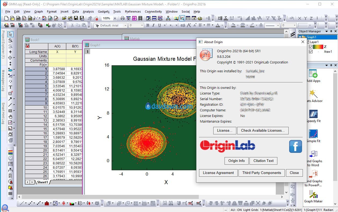Toggle Underline text formatting

tap(159, 25)
